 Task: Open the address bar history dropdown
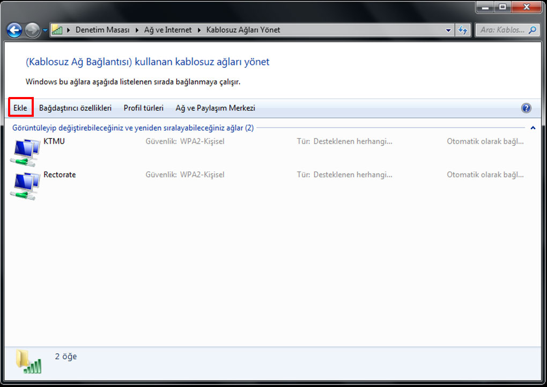[x=448, y=31]
